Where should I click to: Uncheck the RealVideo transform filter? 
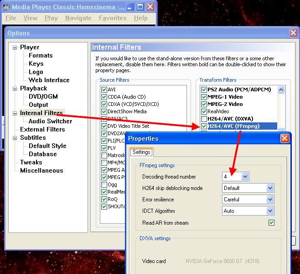click(204, 111)
